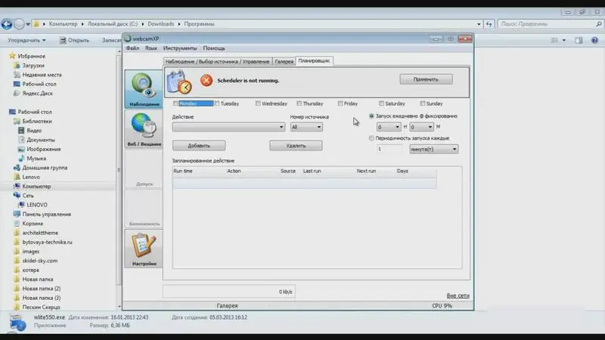Click Explorer refresh button icon
This screenshot has height=340, width=605.
click(x=489, y=24)
